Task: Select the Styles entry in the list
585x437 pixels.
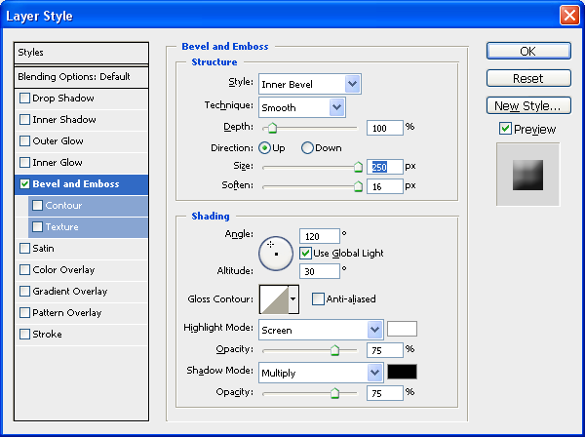Action: click(81, 53)
